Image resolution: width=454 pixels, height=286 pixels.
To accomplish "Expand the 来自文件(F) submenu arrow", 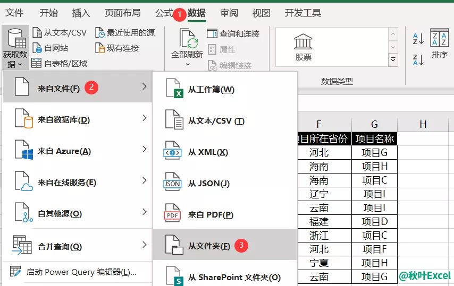I will pos(145,86).
